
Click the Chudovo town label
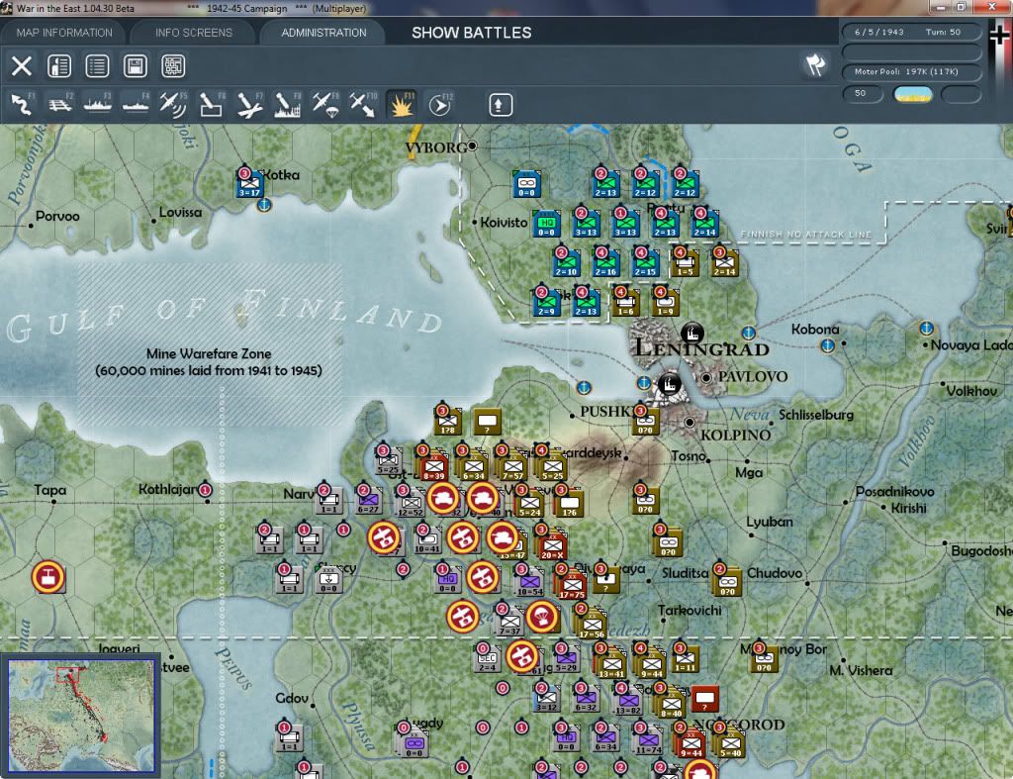click(774, 573)
